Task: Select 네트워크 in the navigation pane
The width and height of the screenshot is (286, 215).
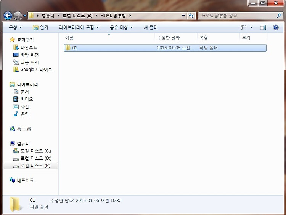Action: click(x=25, y=180)
